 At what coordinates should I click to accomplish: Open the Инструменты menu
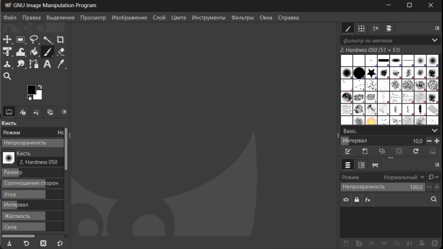click(209, 18)
